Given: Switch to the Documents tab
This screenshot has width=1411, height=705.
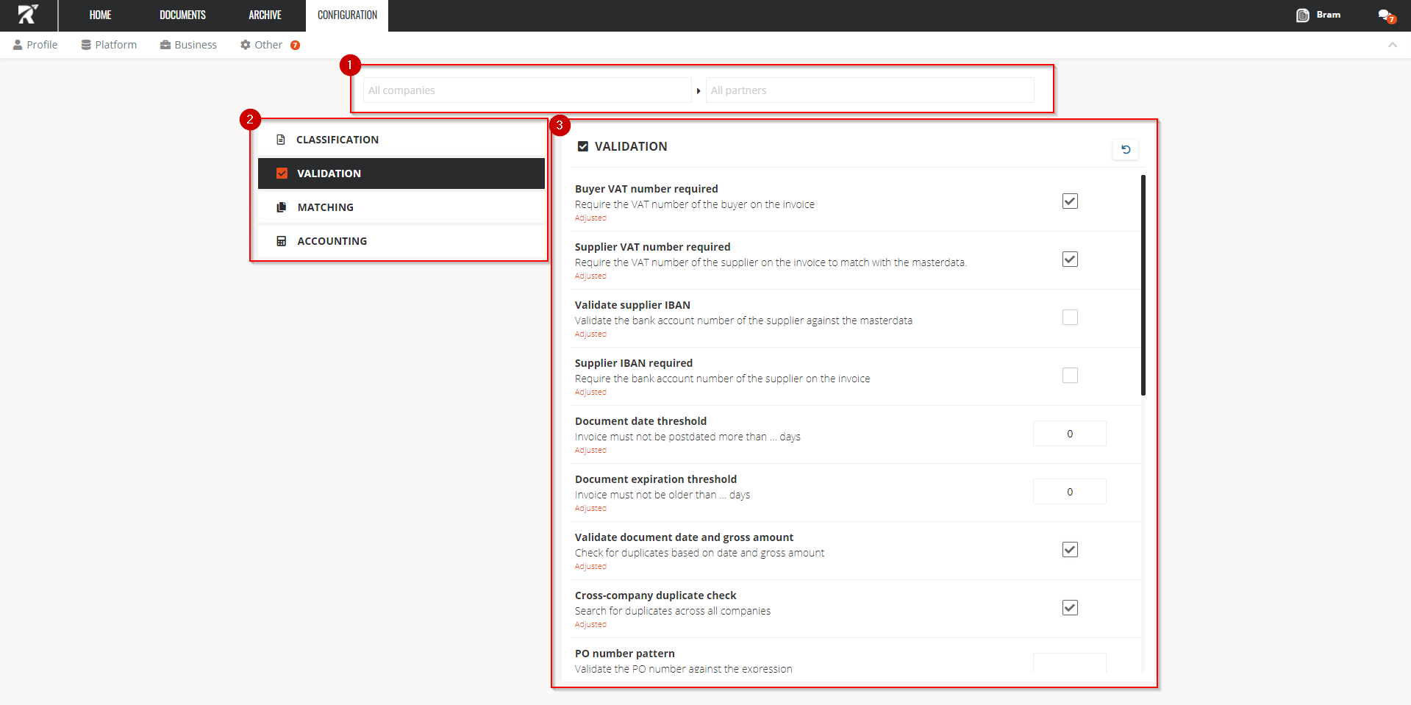Looking at the screenshot, I should (182, 15).
